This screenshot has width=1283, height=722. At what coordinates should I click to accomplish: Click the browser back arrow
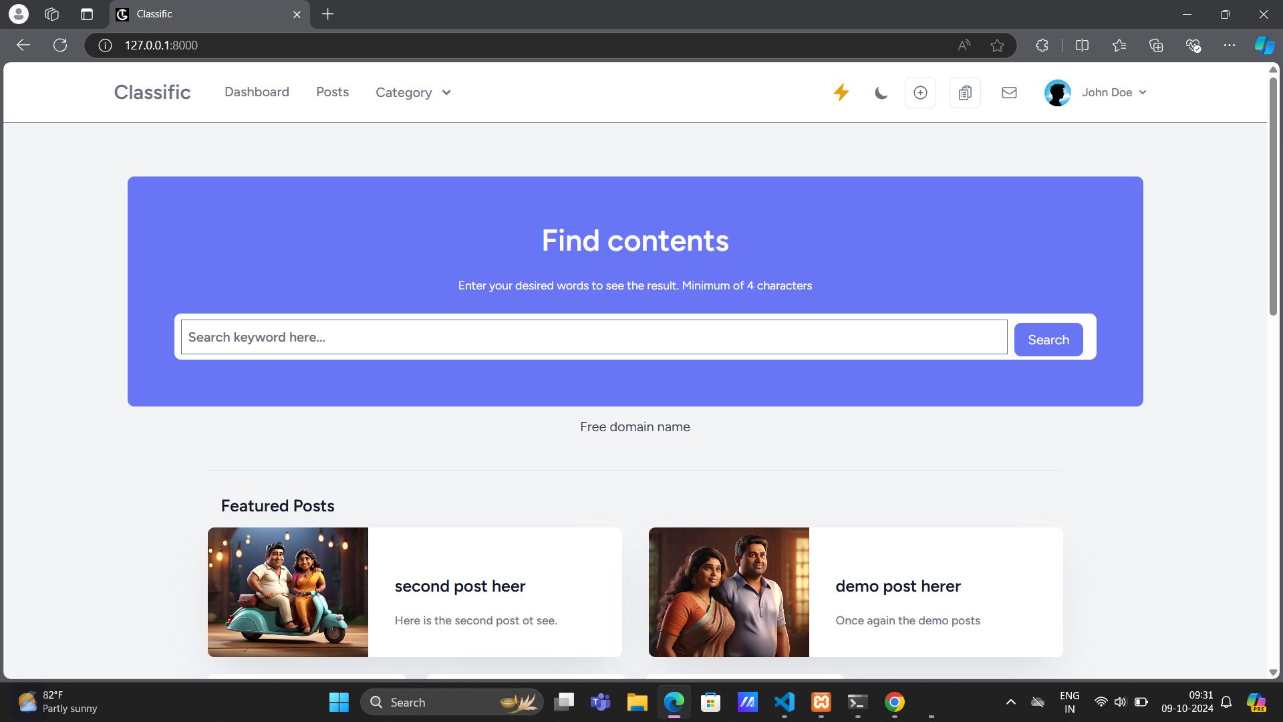pos(23,45)
